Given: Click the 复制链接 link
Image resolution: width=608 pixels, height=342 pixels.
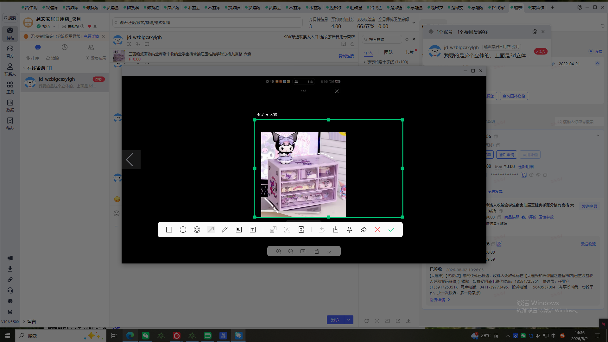Looking at the screenshot, I should coord(346,56).
